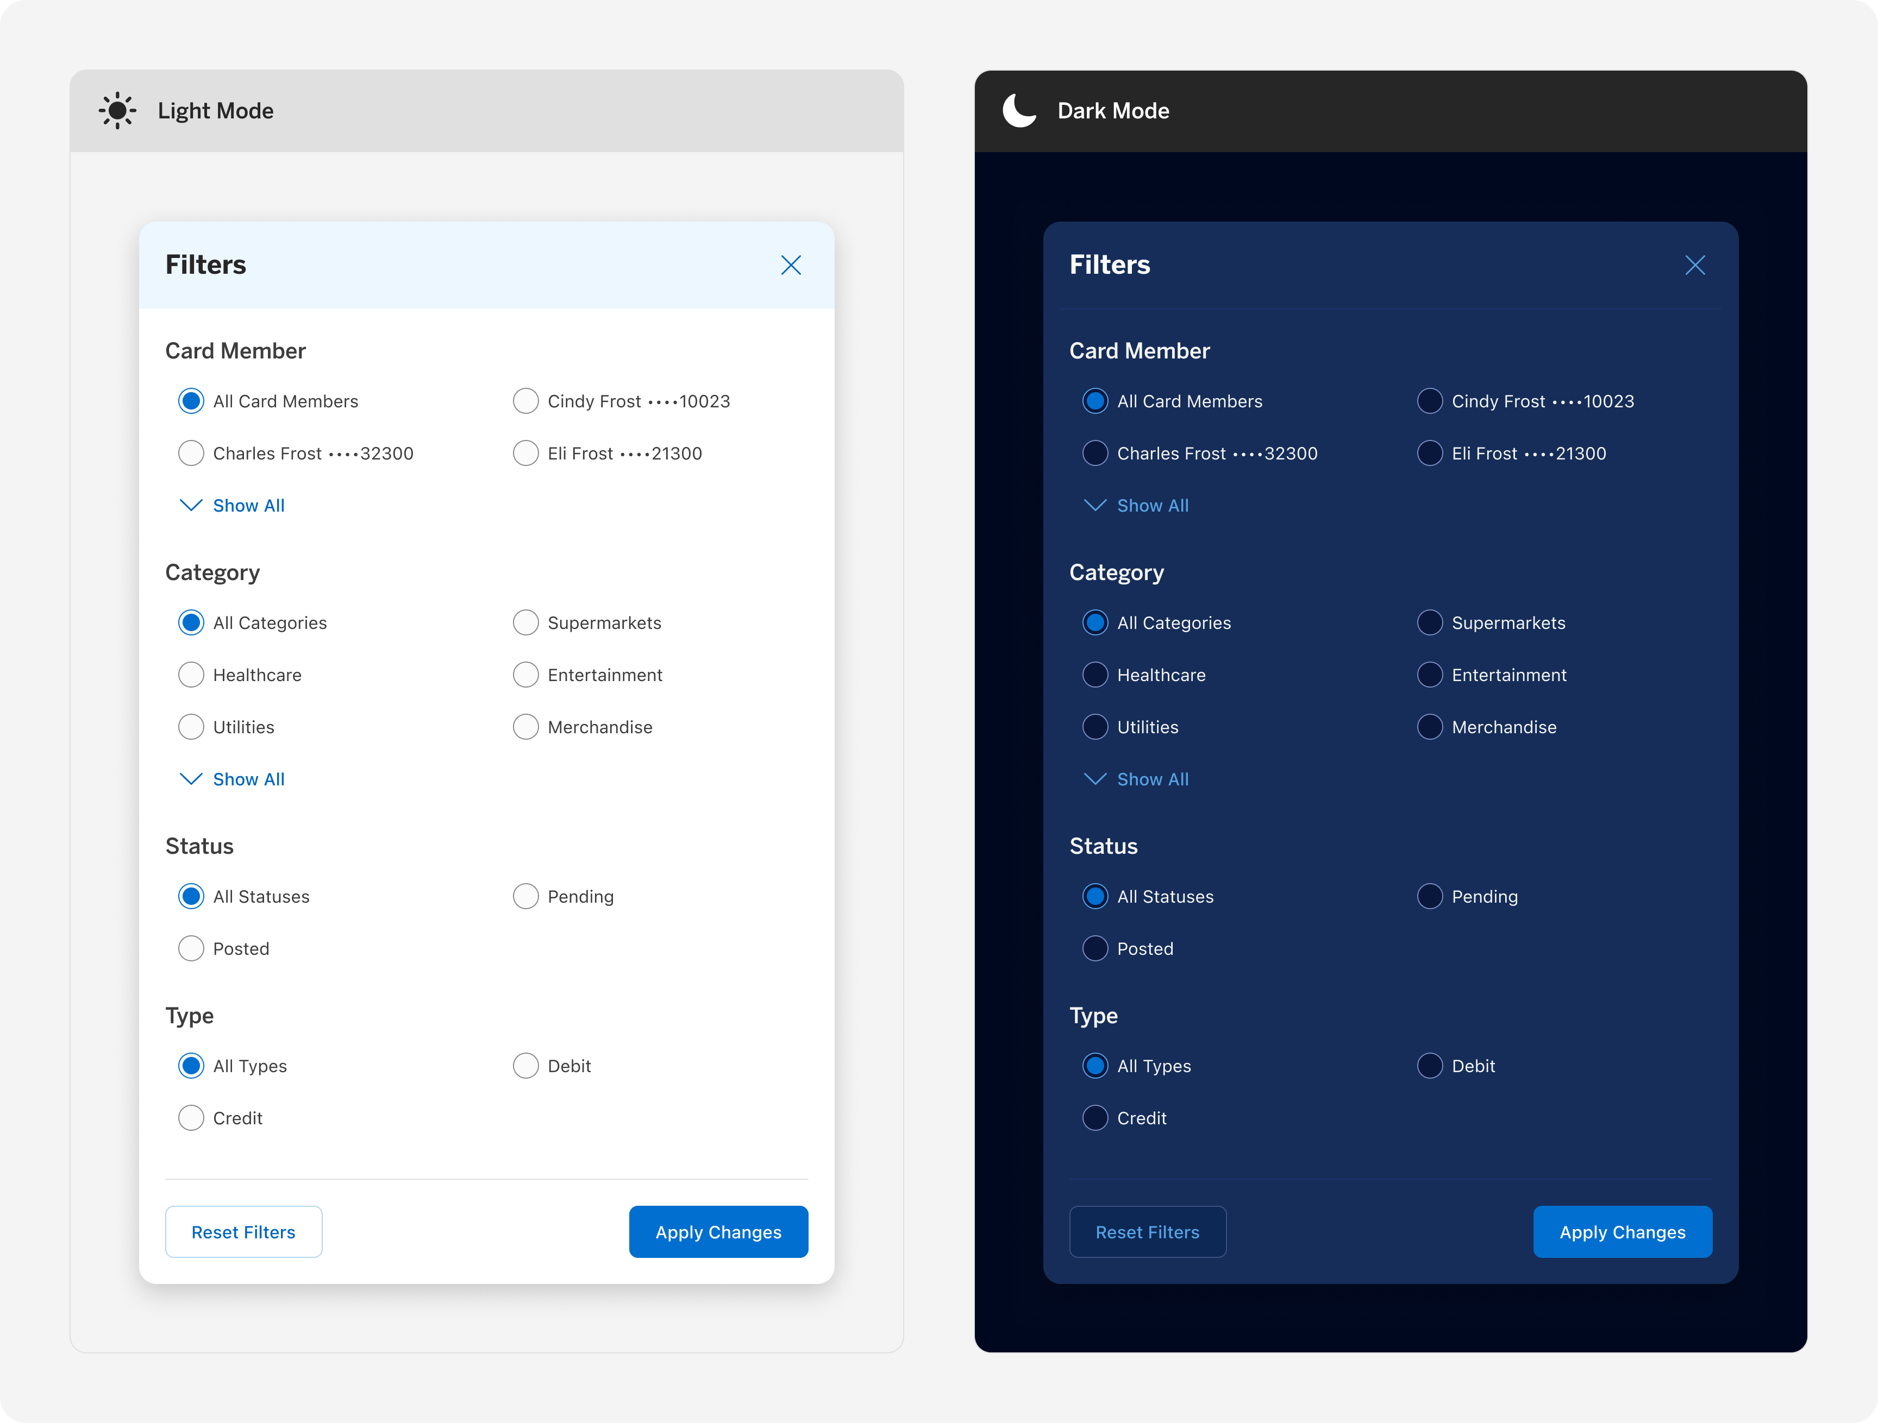Click the Filters title in light mode

[x=205, y=265]
